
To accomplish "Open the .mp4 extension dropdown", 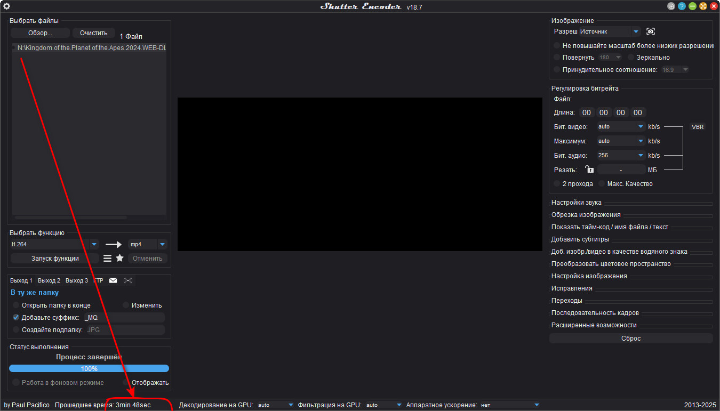I will click(148, 245).
